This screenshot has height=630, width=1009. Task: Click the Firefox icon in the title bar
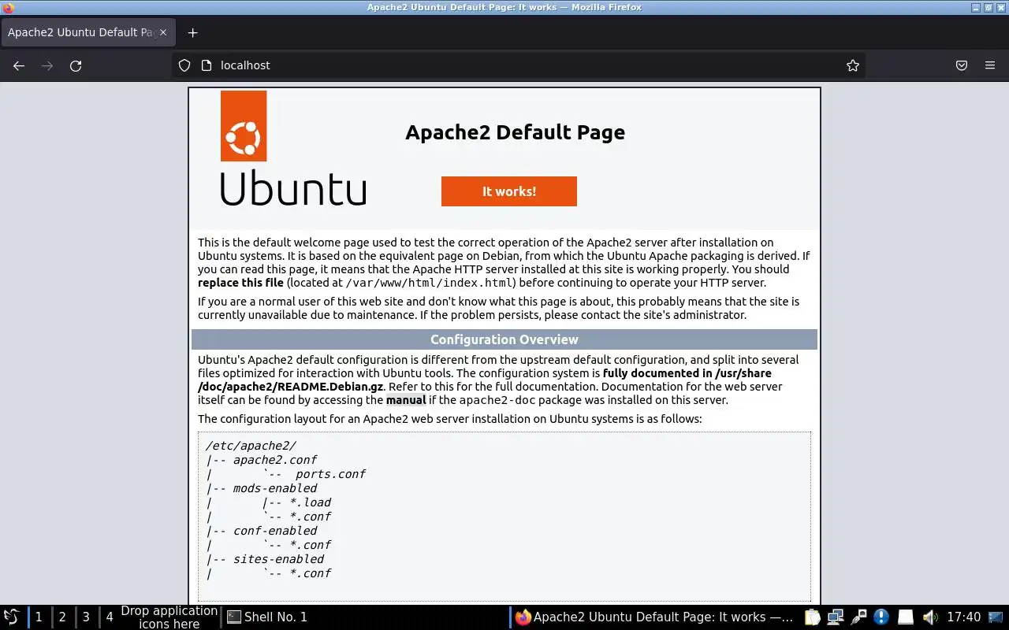tap(8, 8)
